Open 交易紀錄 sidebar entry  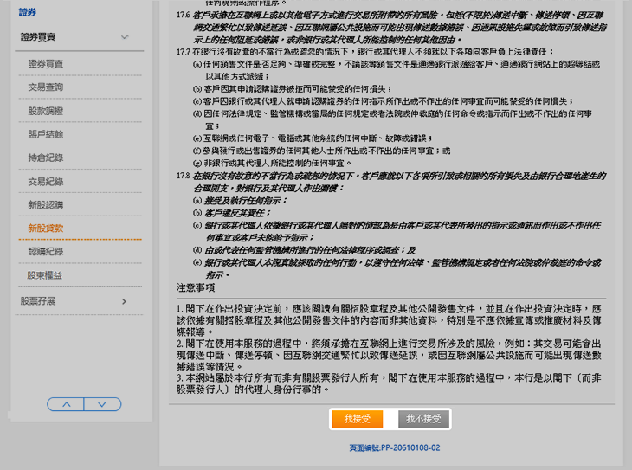(x=45, y=182)
